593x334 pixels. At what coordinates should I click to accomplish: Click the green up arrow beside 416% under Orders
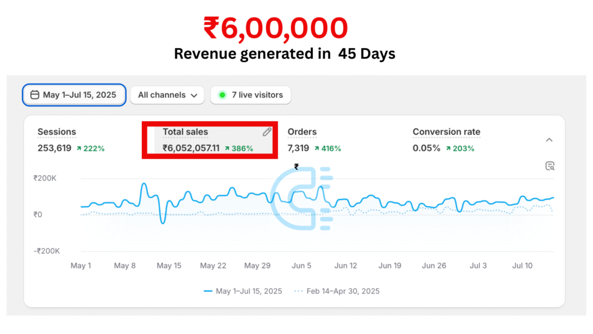point(317,148)
